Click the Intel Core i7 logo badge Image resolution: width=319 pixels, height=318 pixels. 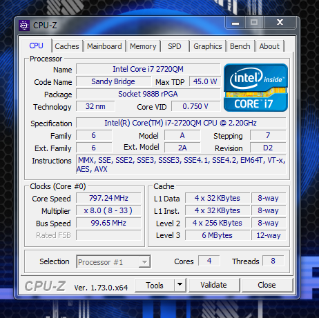click(255, 88)
